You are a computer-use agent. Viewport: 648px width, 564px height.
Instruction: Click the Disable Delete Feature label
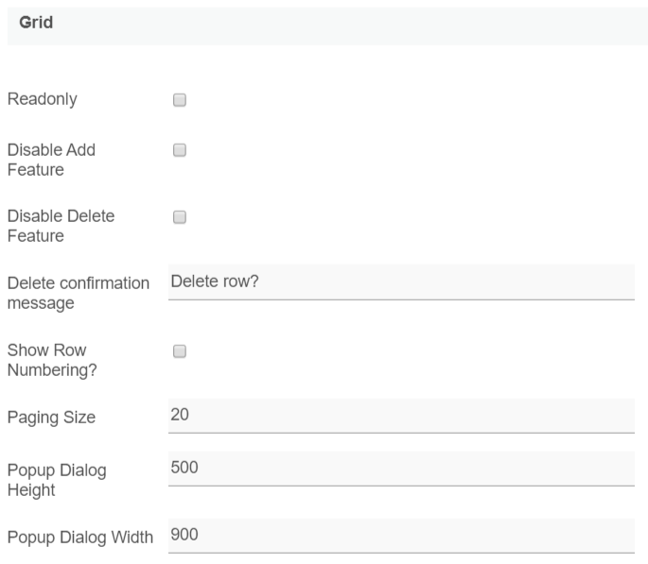click(x=61, y=226)
